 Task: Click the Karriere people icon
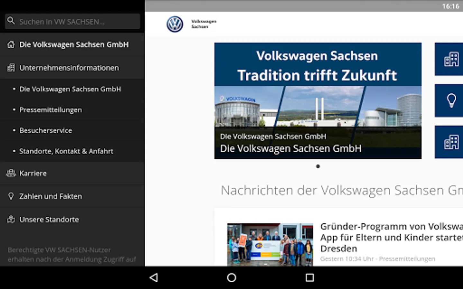tap(11, 173)
